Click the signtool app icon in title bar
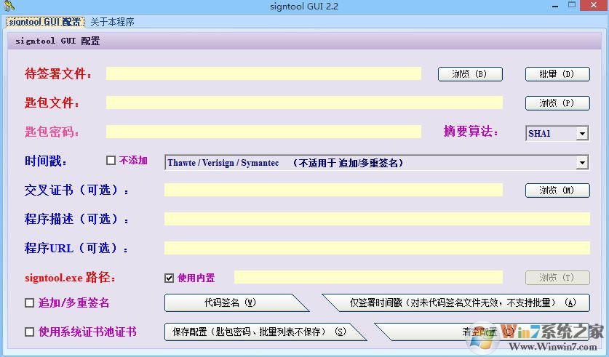Viewport: 609px width, 357px height. 9,7
